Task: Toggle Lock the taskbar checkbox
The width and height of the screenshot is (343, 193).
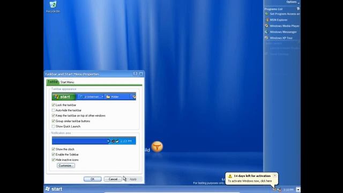Action: [54, 105]
